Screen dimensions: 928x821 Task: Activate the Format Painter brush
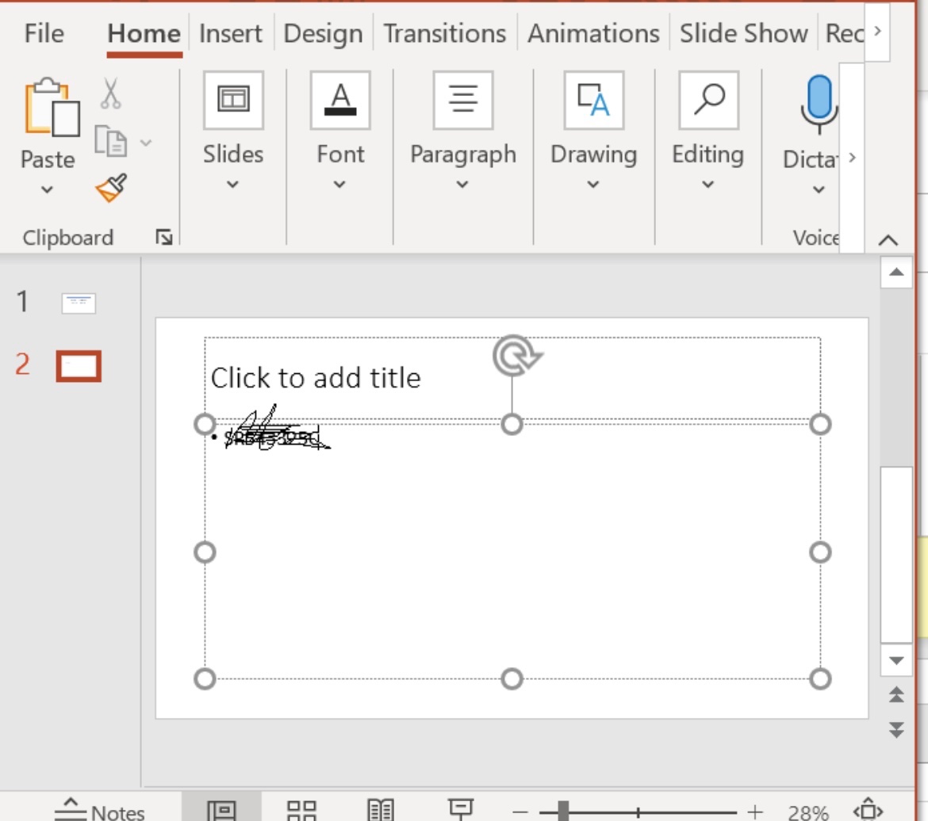point(111,188)
